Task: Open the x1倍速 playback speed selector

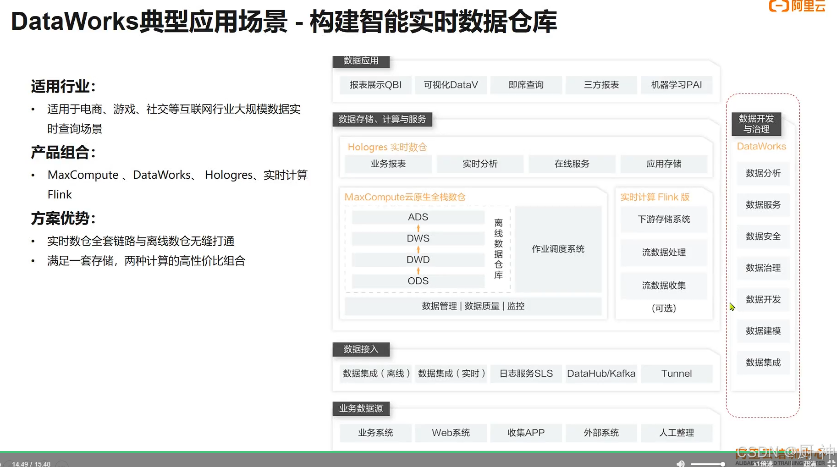Action: point(763,464)
